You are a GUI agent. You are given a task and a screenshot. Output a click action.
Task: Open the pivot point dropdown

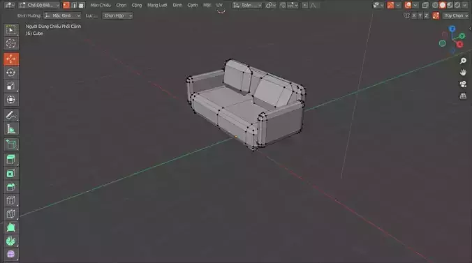[270, 5]
